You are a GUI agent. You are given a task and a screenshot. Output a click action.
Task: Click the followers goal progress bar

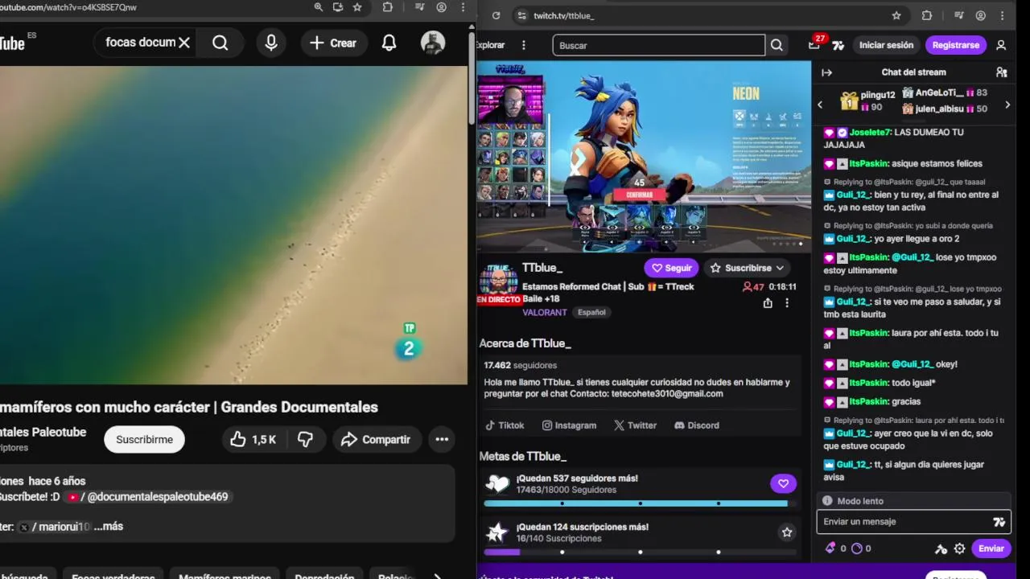coord(636,503)
